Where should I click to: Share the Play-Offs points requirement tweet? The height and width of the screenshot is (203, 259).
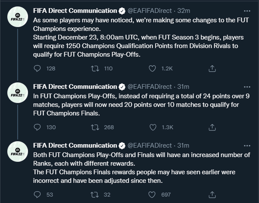click(x=212, y=127)
